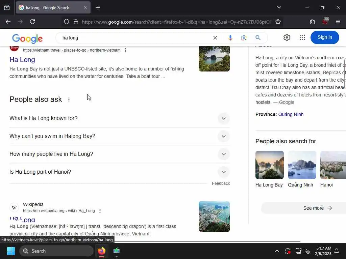Expand 'Why can't you swim in Halong Bay?'
This screenshot has width=346, height=259.
click(119, 136)
